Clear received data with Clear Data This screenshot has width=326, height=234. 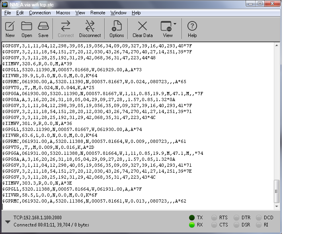pyautogui.click(x=143, y=26)
